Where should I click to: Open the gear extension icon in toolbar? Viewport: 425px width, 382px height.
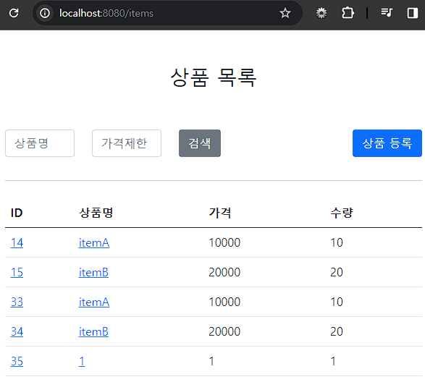321,13
